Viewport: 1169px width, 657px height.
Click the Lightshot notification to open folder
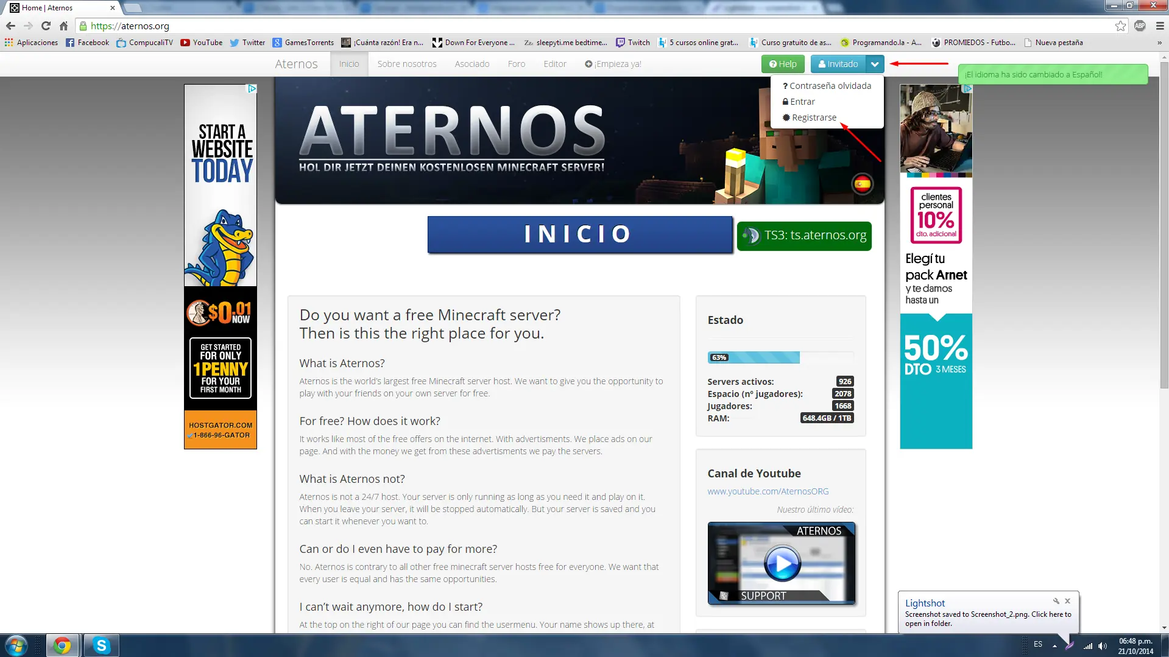pos(988,619)
